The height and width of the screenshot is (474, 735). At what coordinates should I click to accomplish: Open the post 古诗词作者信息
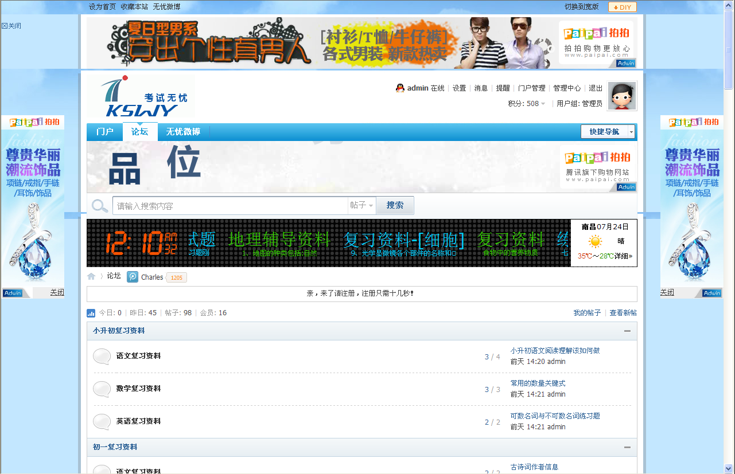534,467
